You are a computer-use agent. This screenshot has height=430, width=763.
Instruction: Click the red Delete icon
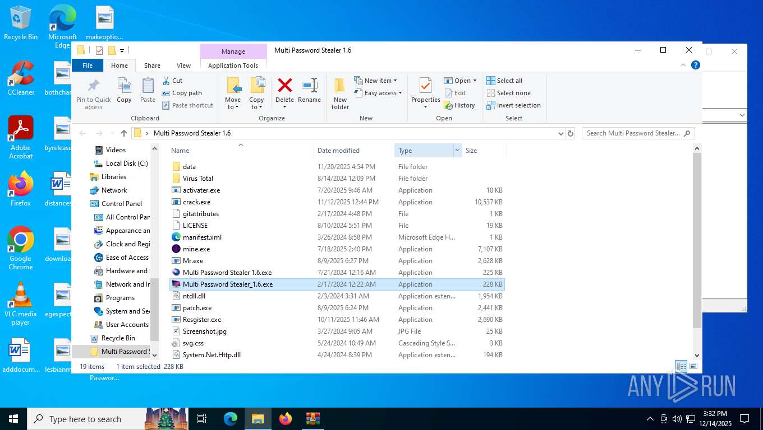point(284,86)
